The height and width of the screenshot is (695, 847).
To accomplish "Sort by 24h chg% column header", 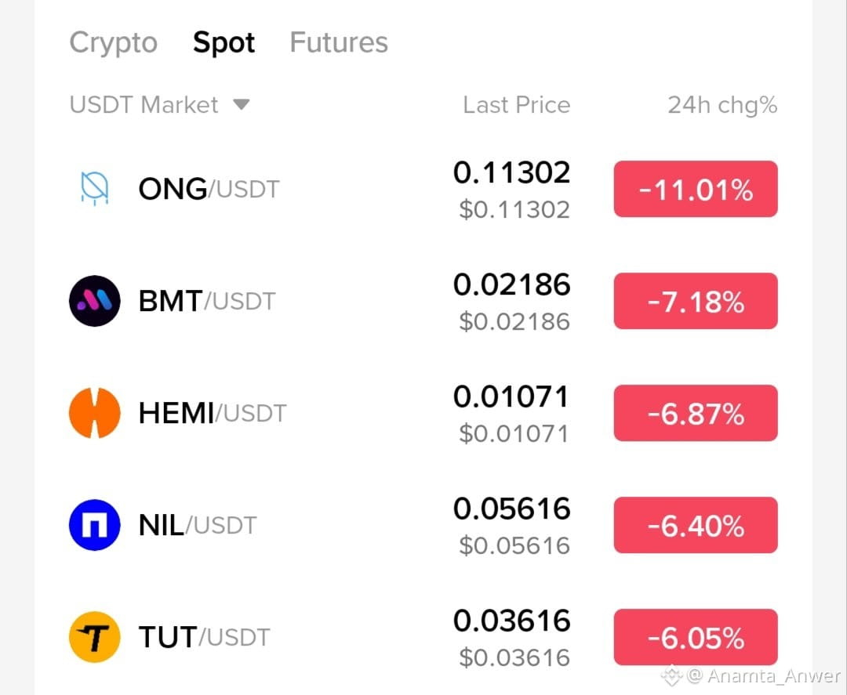I will (x=722, y=105).
